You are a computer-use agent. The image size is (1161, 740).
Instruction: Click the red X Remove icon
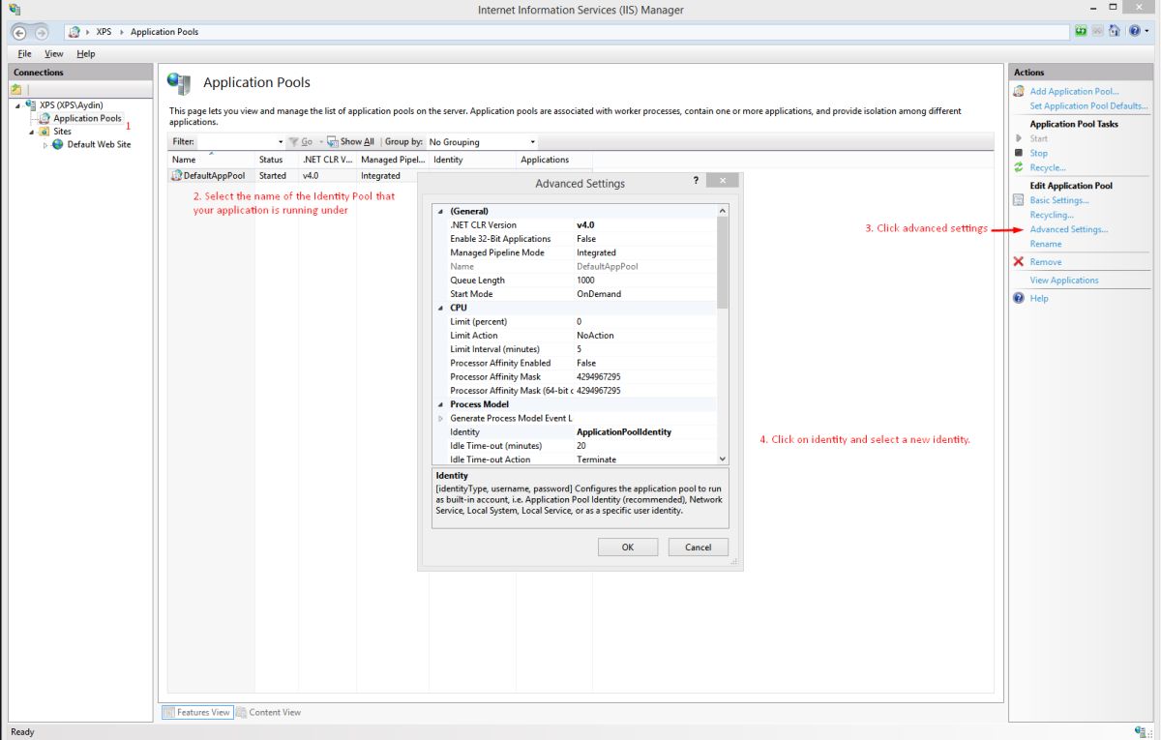(1018, 261)
